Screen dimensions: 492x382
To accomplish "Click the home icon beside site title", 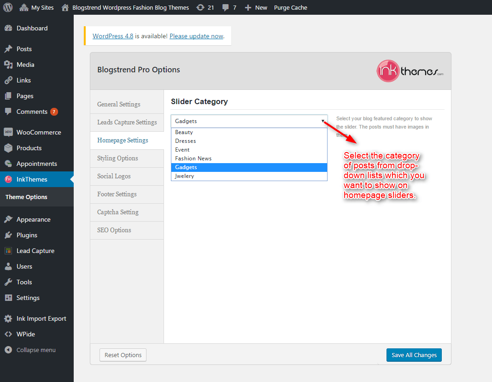I will pos(65,7).
